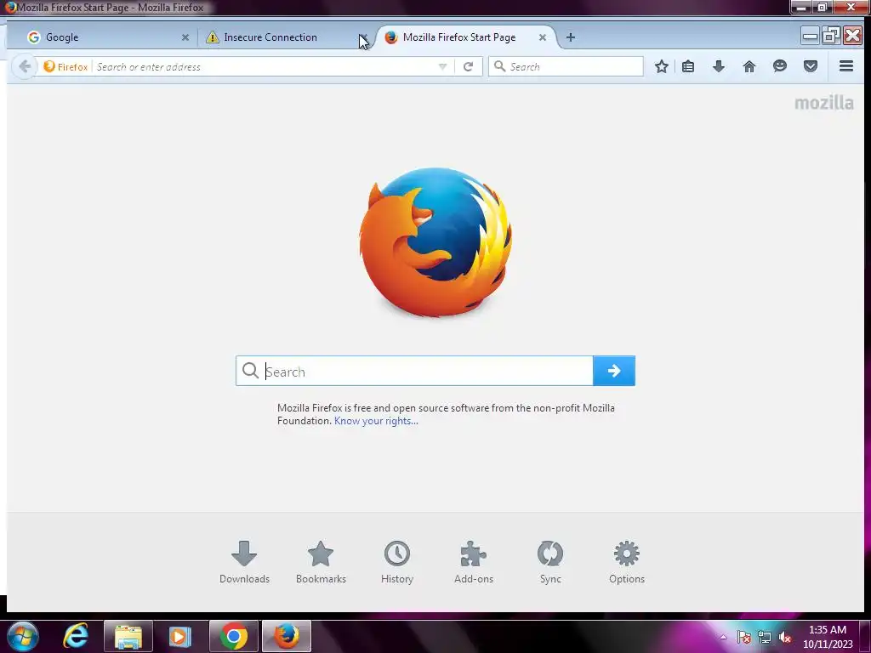Go back using the back arrow
The image size is (871, 653).
25,66
